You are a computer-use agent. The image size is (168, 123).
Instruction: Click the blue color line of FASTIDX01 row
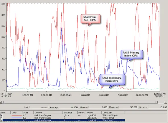(16, 118)
